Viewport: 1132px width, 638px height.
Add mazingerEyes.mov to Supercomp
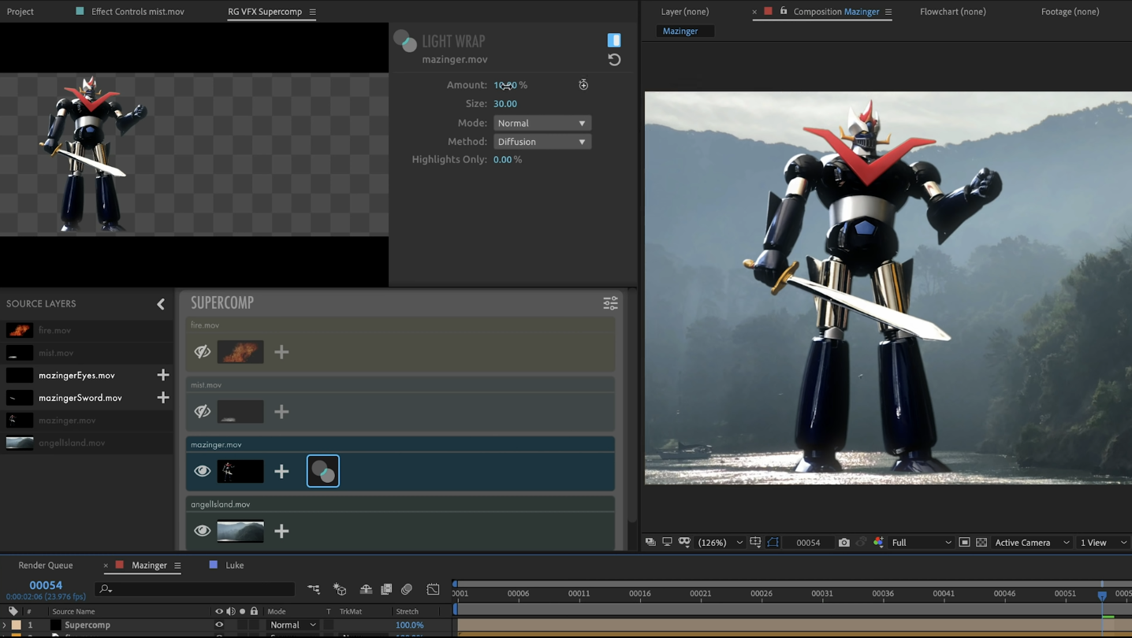163,375
